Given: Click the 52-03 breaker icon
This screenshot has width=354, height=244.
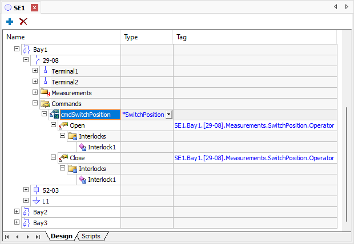Looking at the screenshot, I should tap(36, 190).
